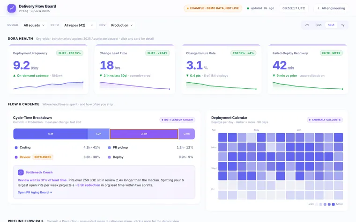This screenshot has height=222, width=356.
Task: Click the down arrow beside 9 min vs prior
Action: pyautogui.click(x=274, y=76)
